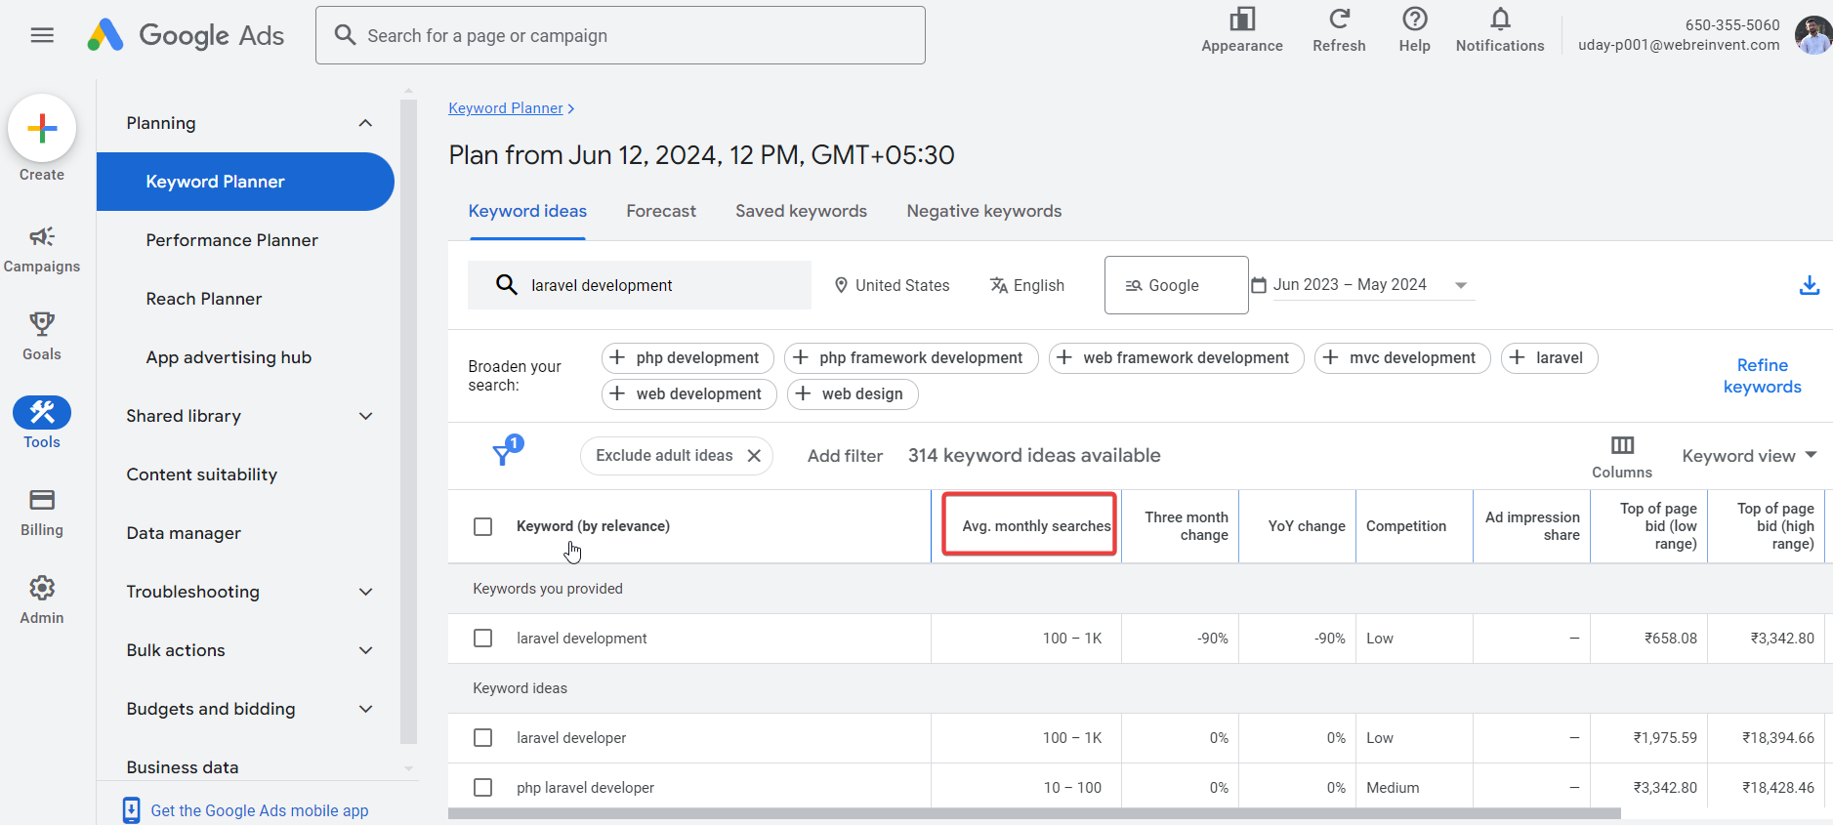The image size is (1833, 825).
Task: Open Saved keywords tab
Action: point(801,211)
